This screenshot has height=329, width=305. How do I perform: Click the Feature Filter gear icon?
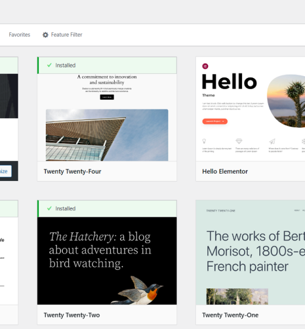click(45, 35)
